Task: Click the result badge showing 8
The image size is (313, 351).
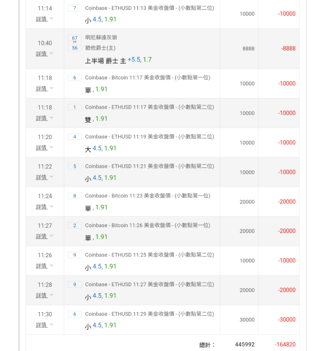Action: point(75,196)
